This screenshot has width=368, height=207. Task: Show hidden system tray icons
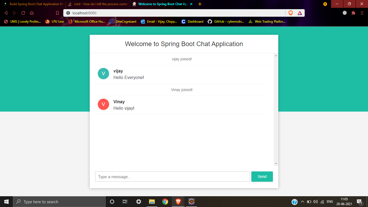click(x=302, y=202)
